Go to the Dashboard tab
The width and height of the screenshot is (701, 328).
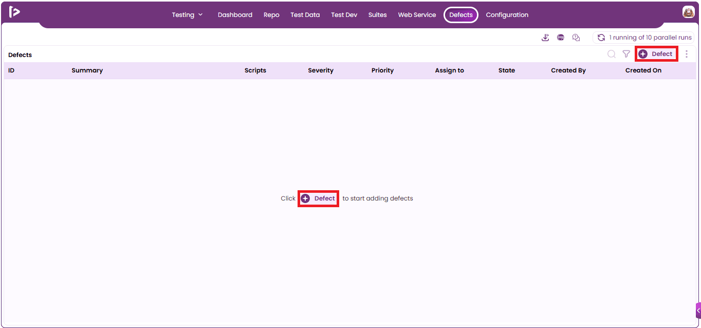[x=235, y=15]
